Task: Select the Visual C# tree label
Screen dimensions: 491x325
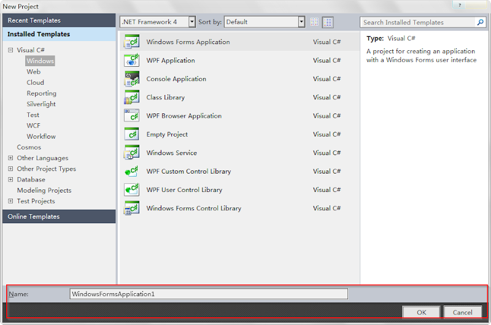Action: [x=31, y=50]
